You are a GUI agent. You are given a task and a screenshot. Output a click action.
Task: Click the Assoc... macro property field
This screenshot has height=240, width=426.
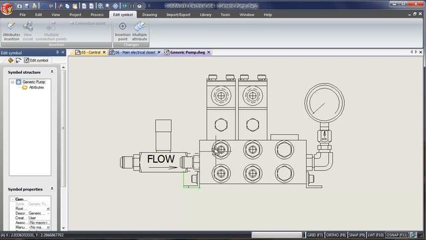point(39,223)
